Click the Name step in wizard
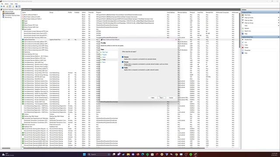This screenshot has height=157, width=280. [x=104, y=62]
